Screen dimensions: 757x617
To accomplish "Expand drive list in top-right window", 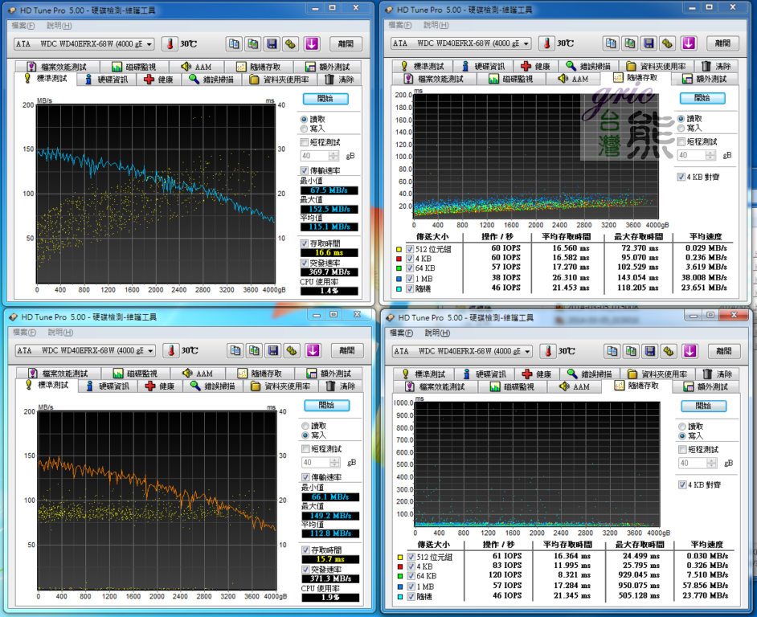I will pyautogui.click(x=526, y=43).
